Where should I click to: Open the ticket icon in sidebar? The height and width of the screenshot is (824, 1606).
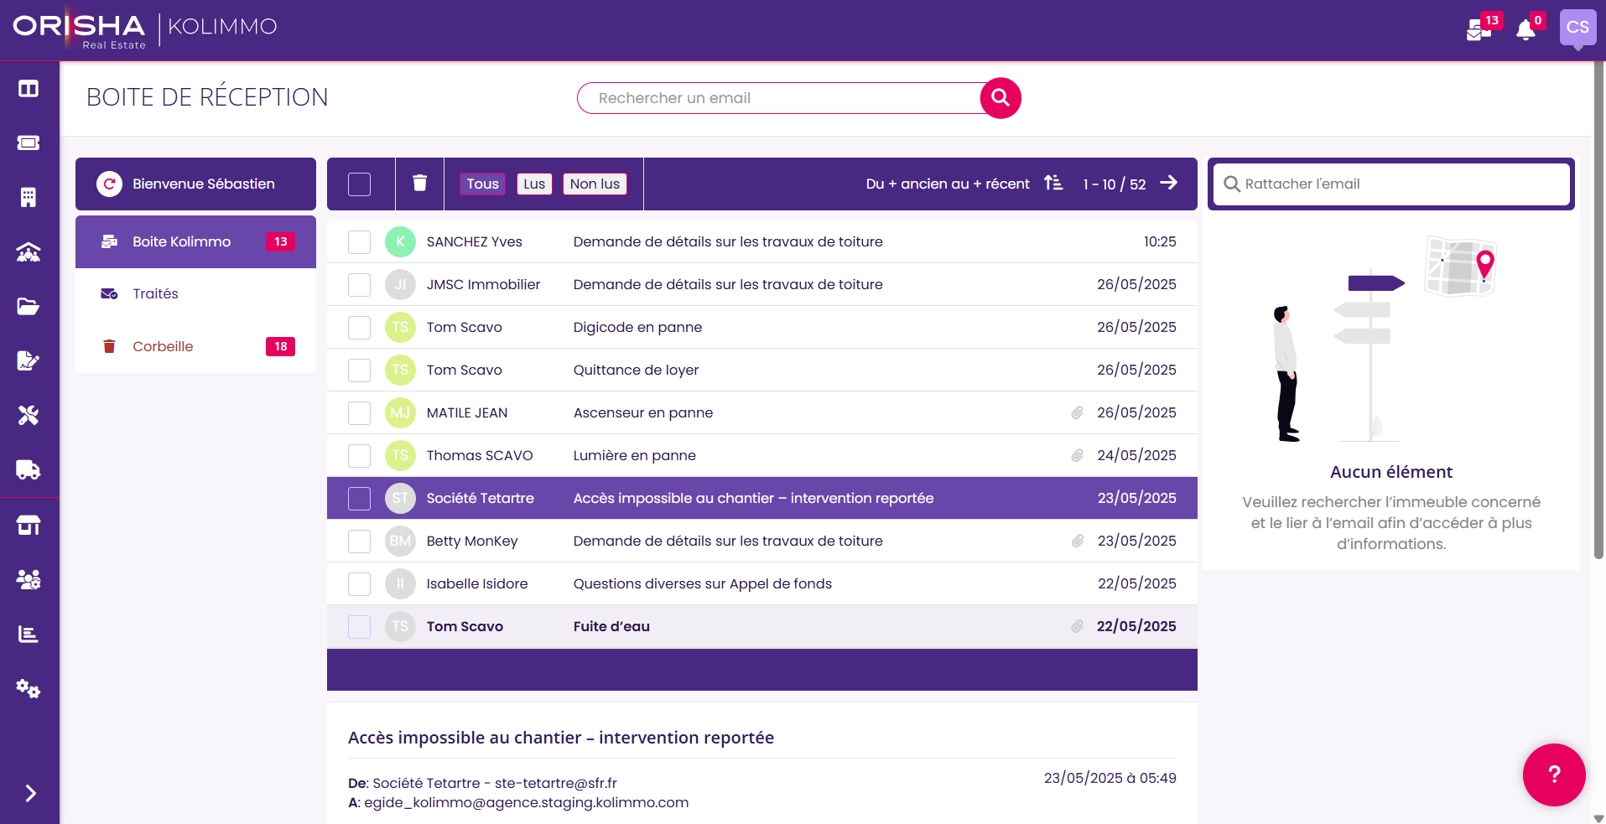29,143
